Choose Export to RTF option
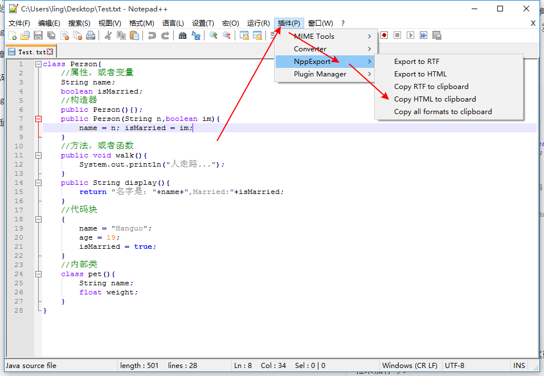This screenshot has width=544, height=376. (416, 62)
